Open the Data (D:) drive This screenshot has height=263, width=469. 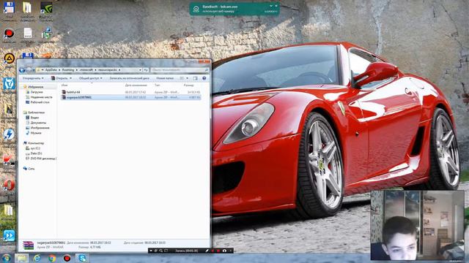click(x=36, y=153)
